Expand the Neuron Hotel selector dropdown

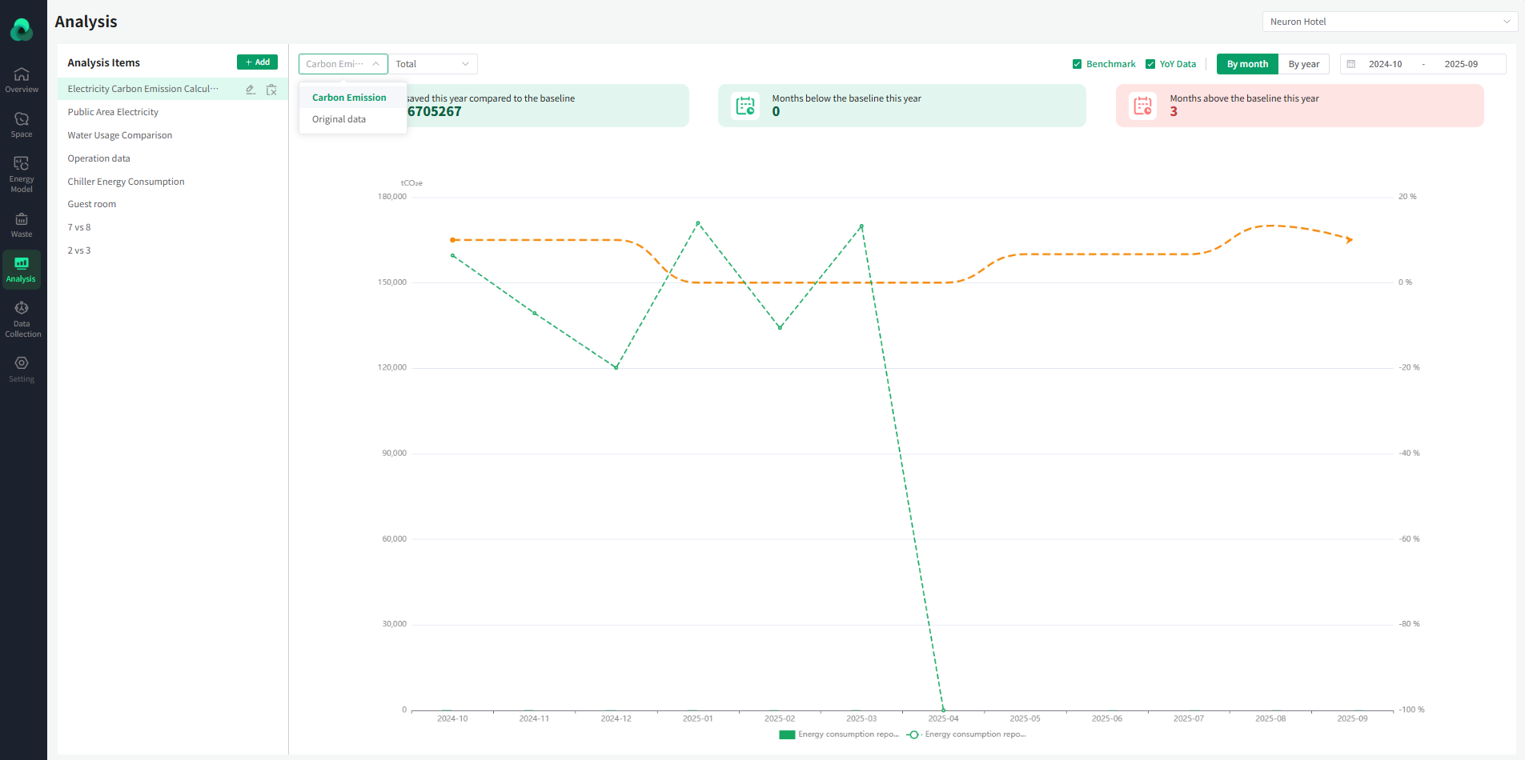[1389, 22]
